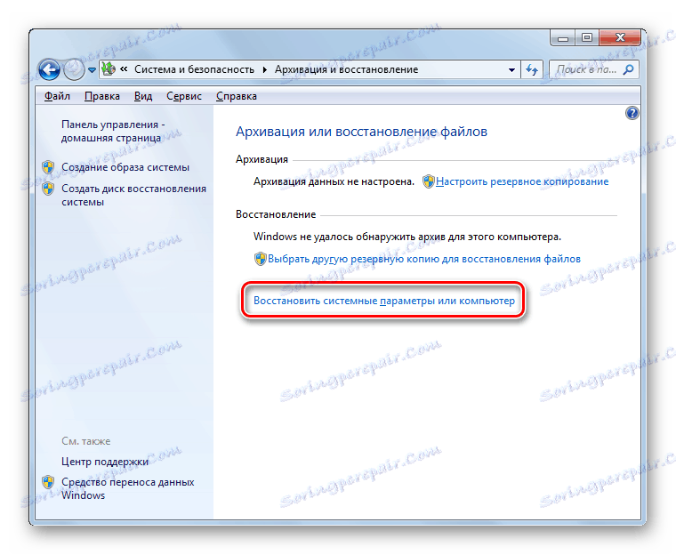The image size is (676, 555).
Task: Open the 'Вид' menu
Action: tap(142, 96)
